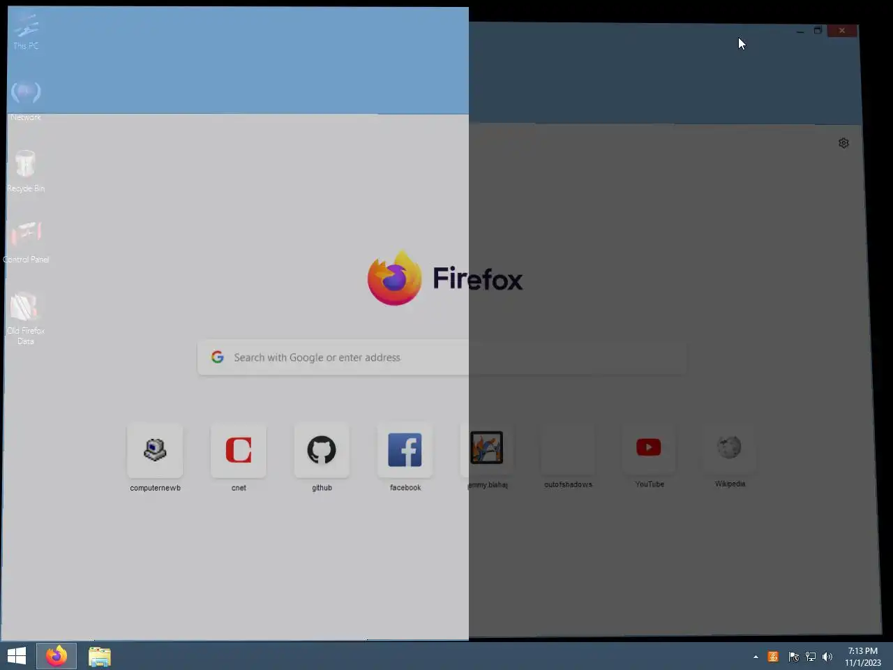Click the Firefox logo on new tab page
Screen dimensions: 893x670
tap(395, 278)
